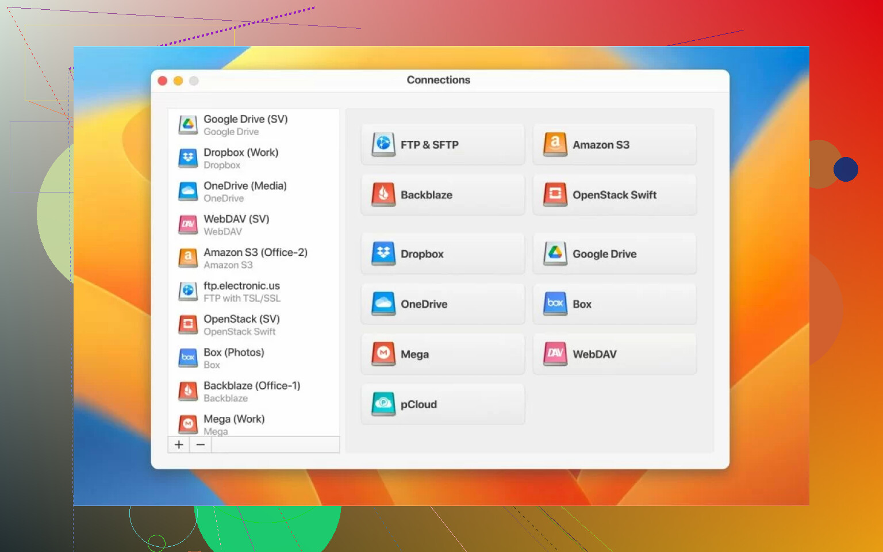This screenshot has width=883, height=552.
Task: Click the Box (Photos) icon
Action: pos(188,358)
